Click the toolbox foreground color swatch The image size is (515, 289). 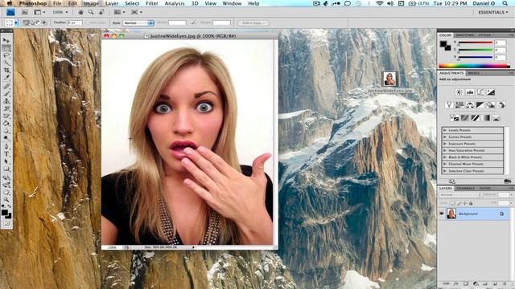[4, 213]
